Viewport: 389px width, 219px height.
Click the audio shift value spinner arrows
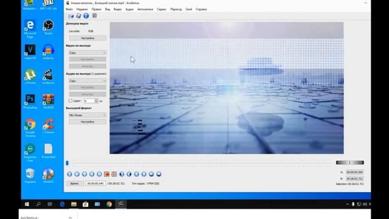point(96,101)
